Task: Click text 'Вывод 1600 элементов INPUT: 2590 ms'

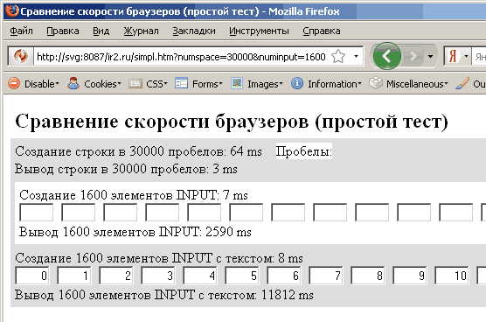Action: (x=135, y=232)
